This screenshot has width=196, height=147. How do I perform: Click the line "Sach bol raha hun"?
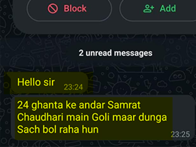point(58,129)
